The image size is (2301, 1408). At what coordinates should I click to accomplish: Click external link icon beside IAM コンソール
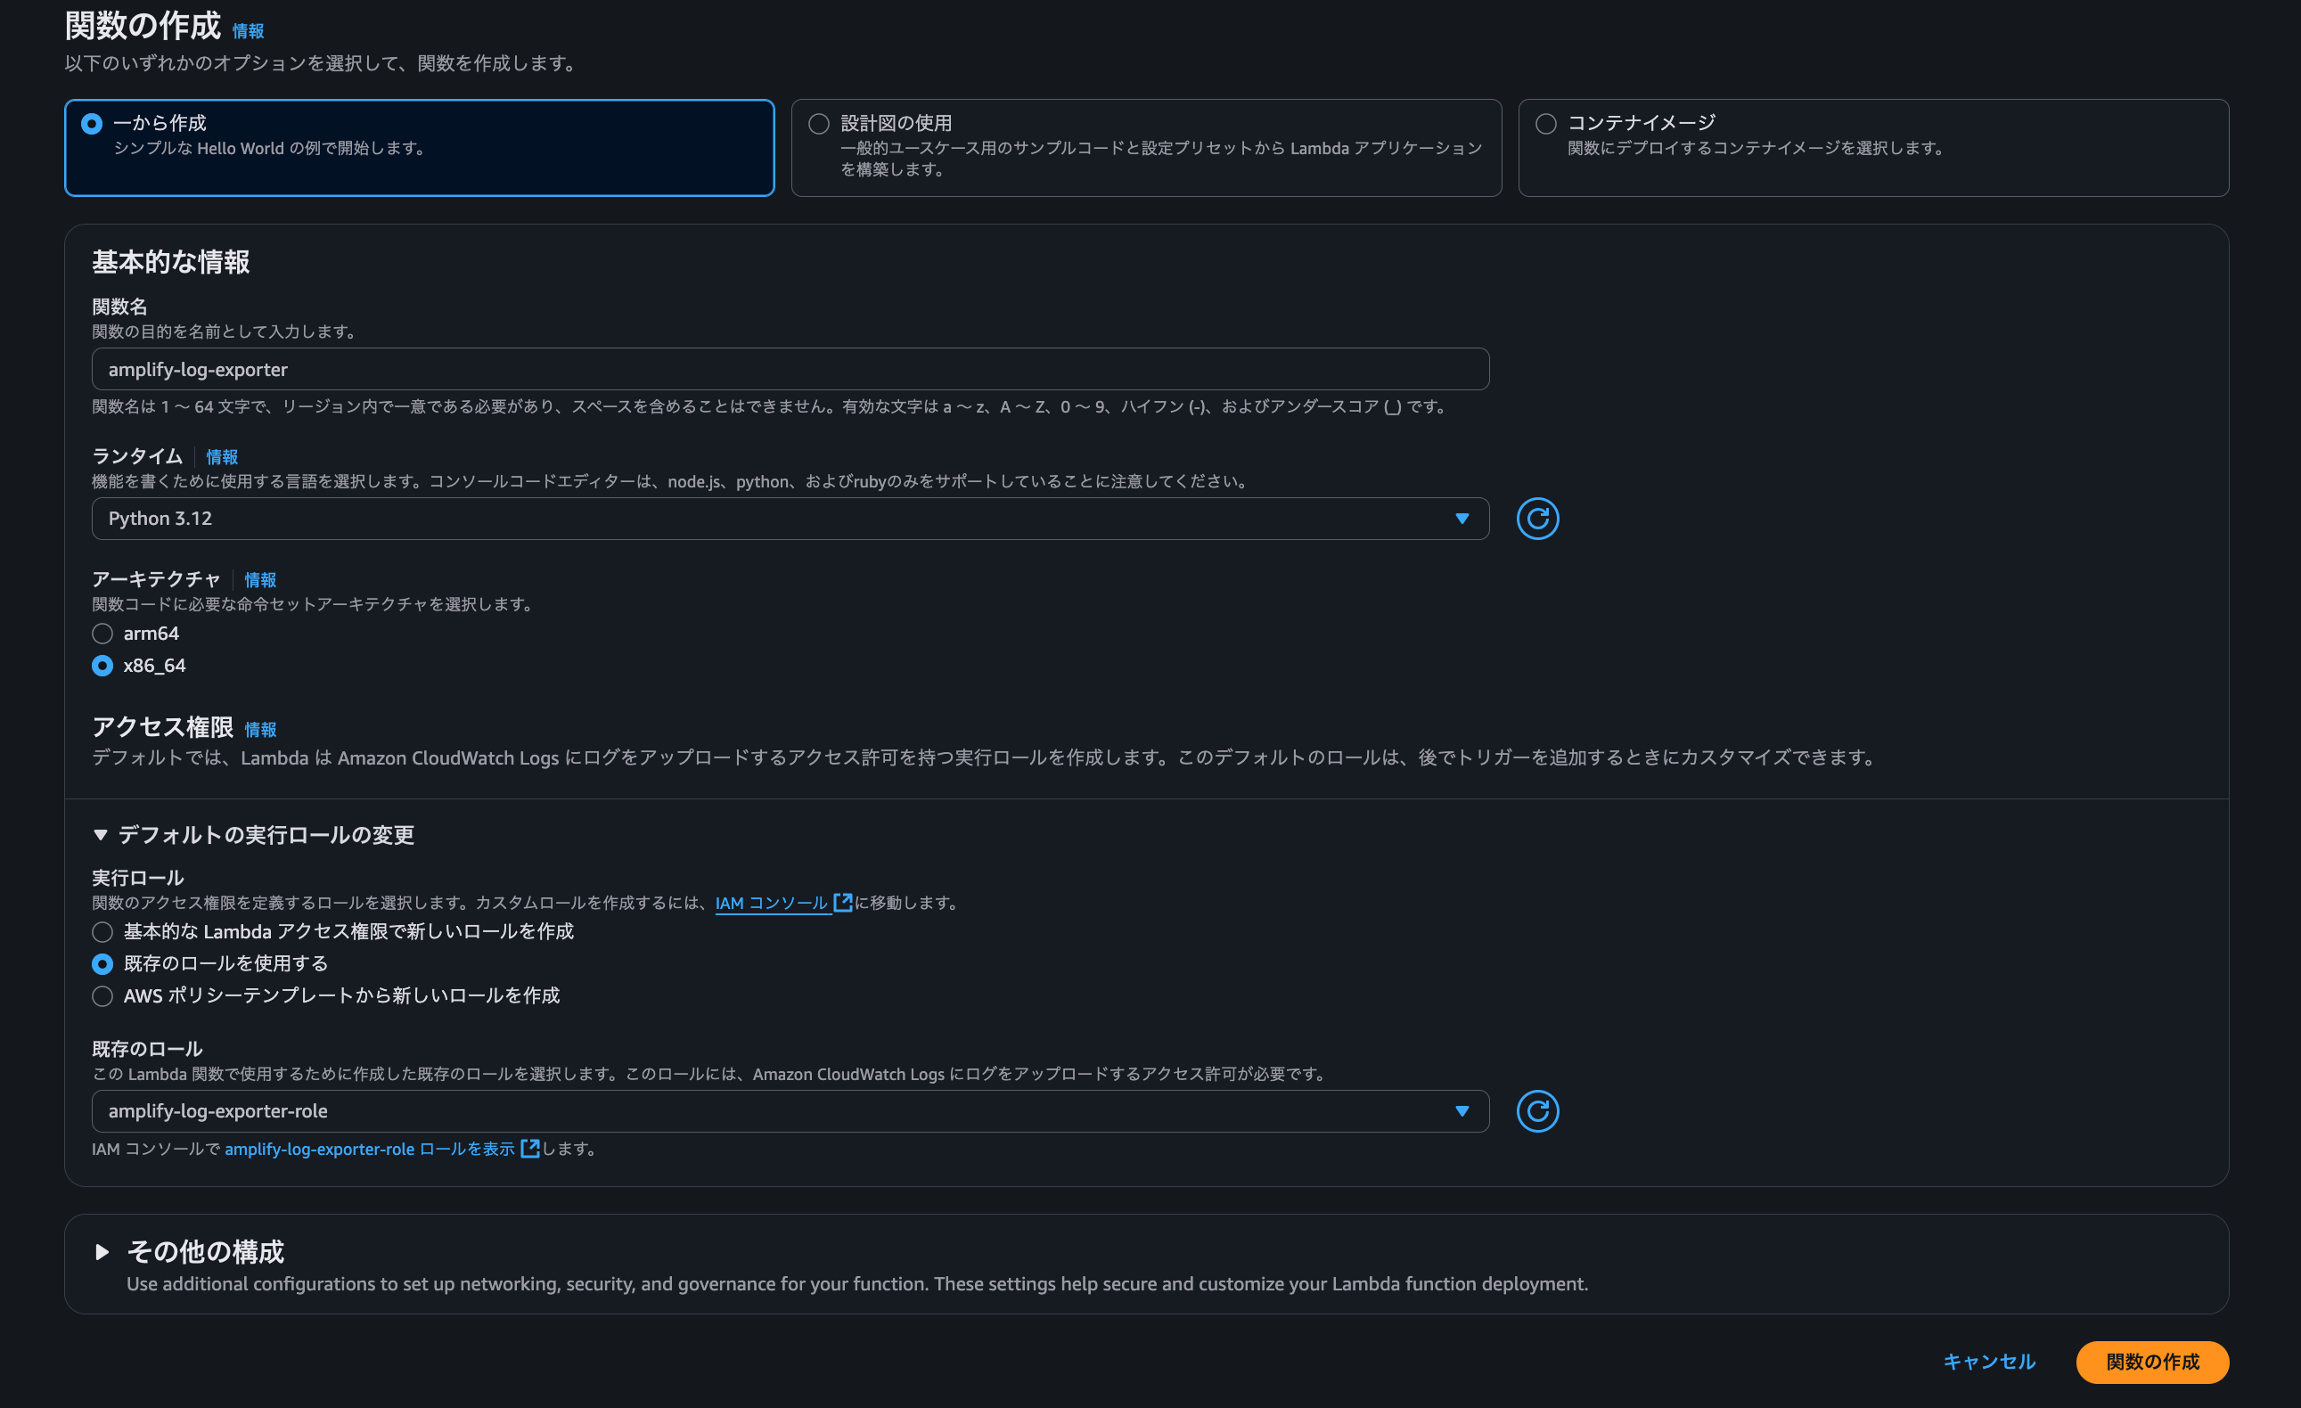click(x=842, y=902)
